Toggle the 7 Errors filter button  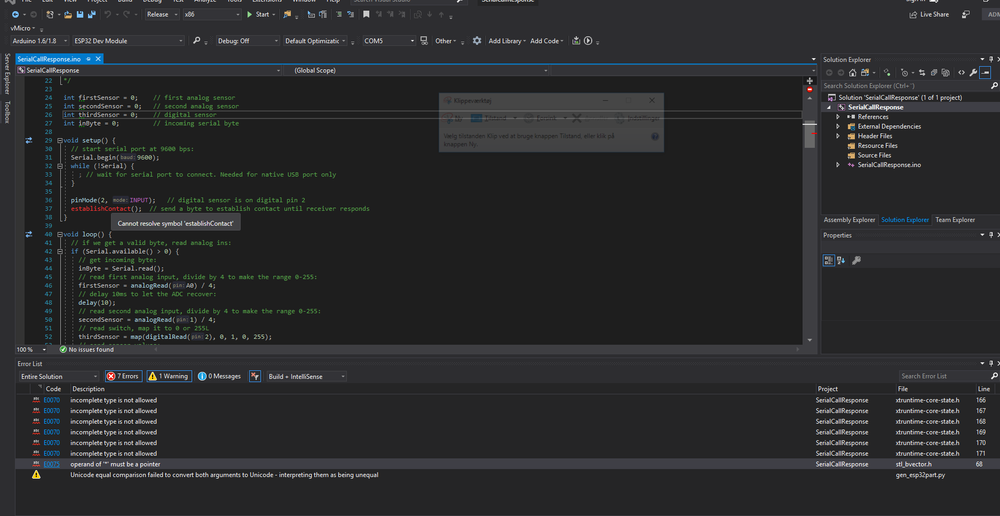click(123, 376)
